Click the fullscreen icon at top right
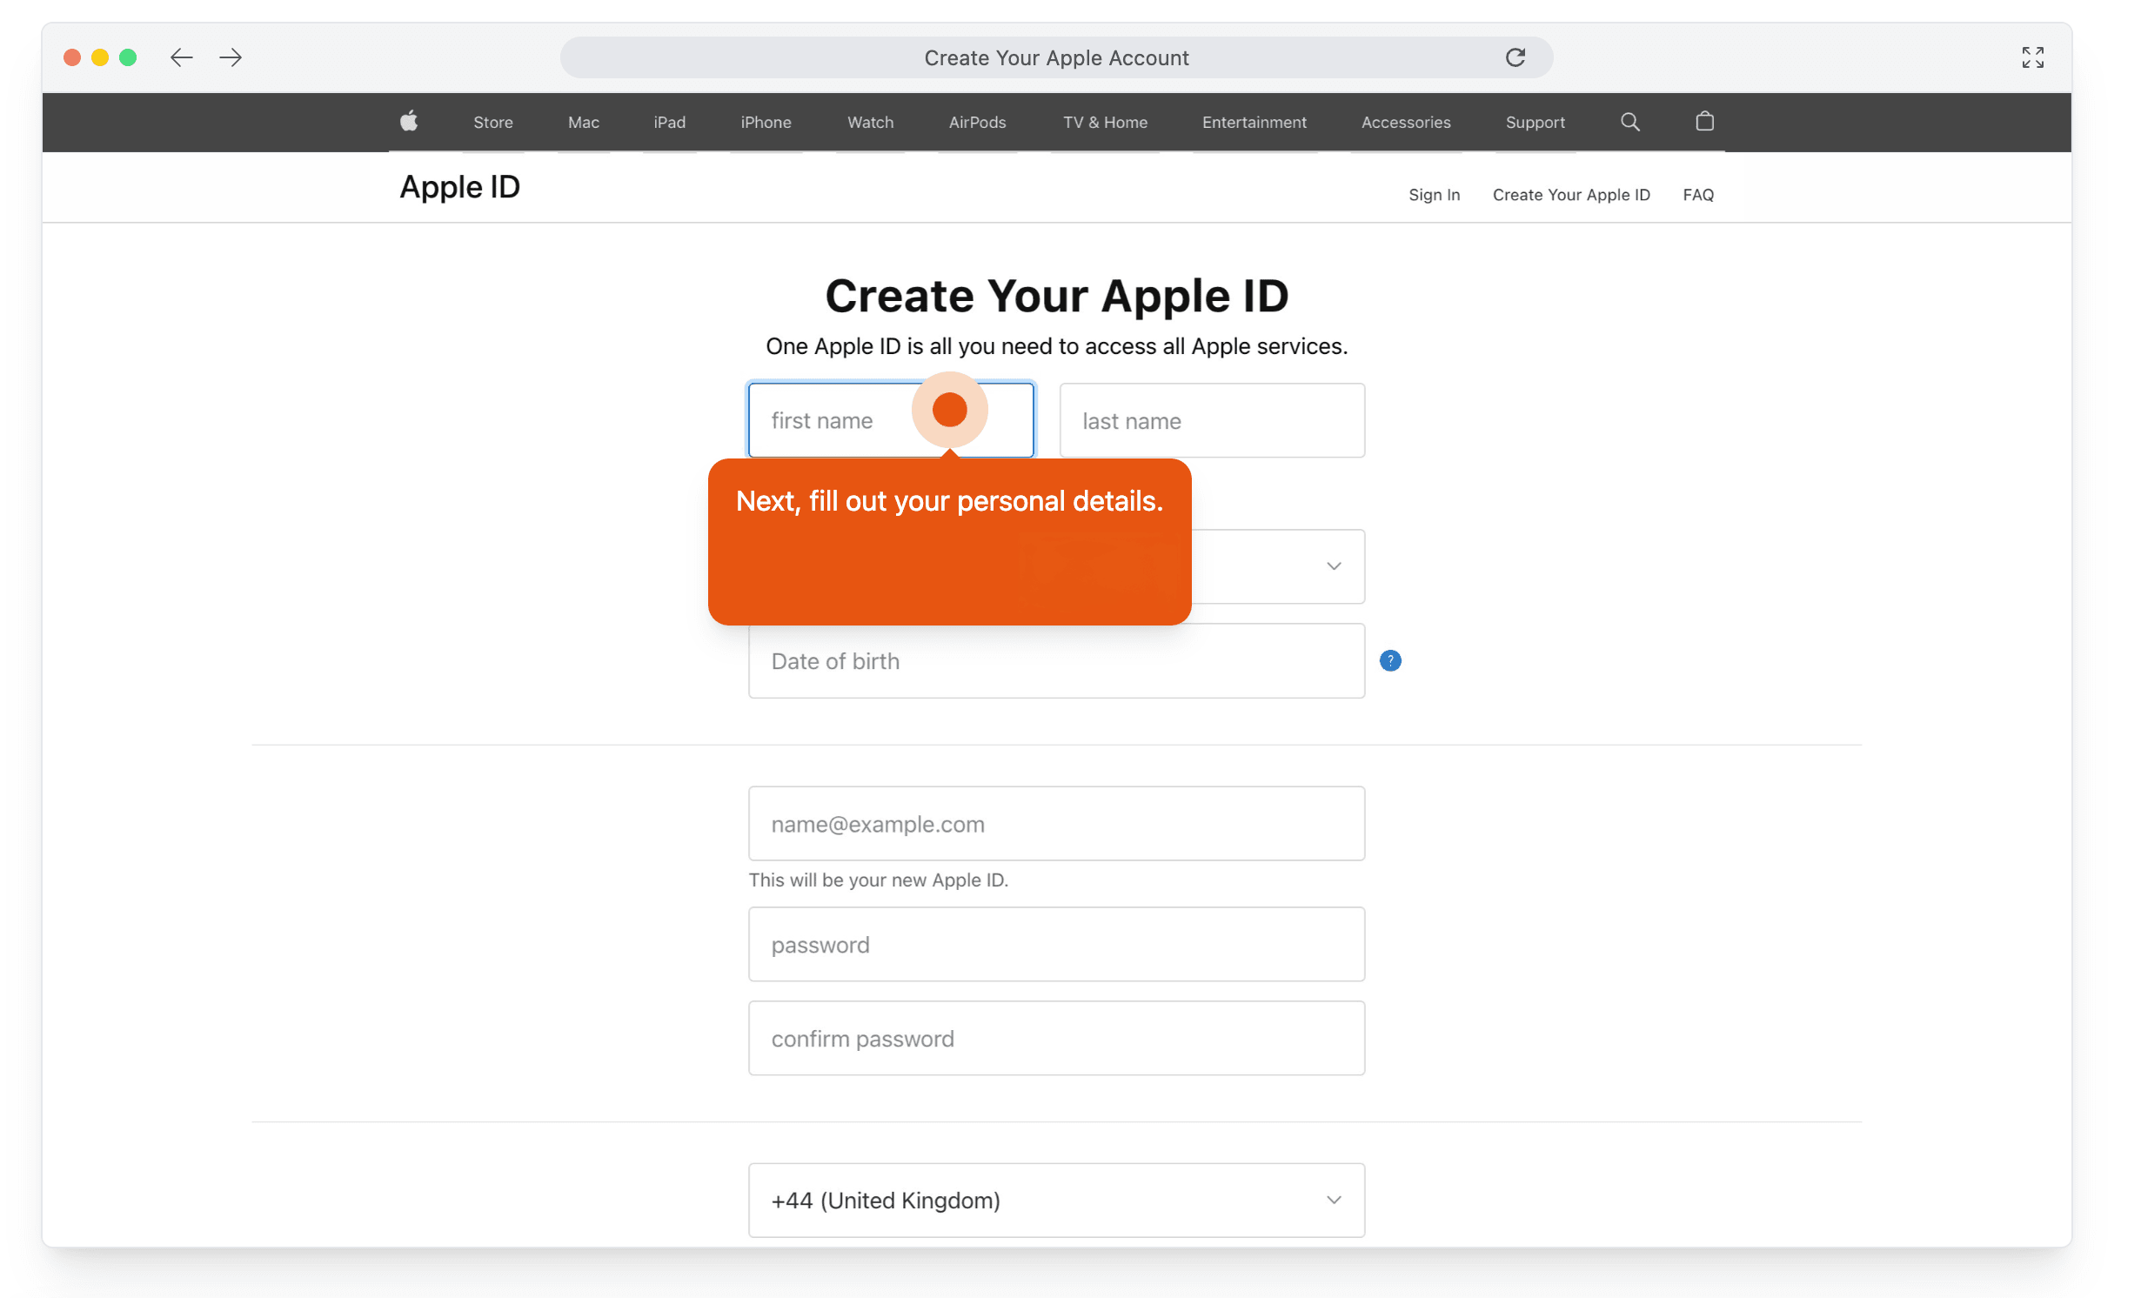Image resolution: width=2141 pixels, height=1298 pixels. (2033, 57)
